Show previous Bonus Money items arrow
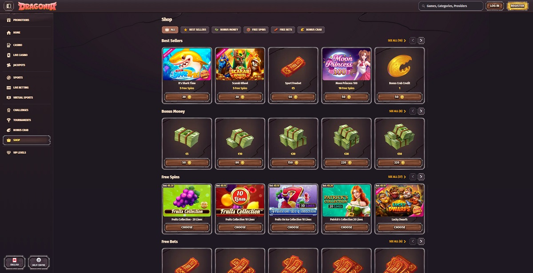The image size is (533, 273). click(413, 111)
